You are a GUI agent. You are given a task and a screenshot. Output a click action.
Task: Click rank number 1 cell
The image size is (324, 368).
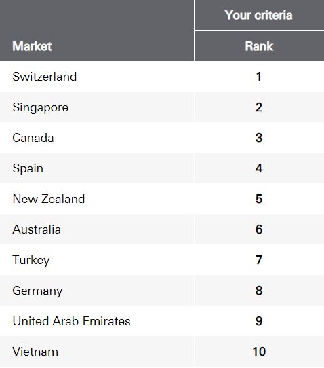point(259,77)
